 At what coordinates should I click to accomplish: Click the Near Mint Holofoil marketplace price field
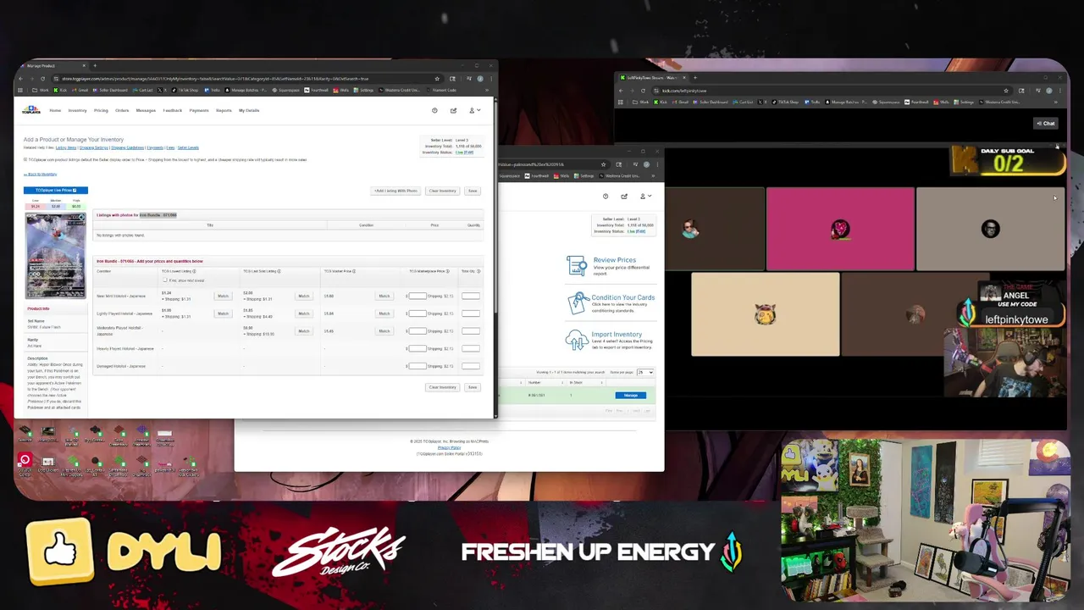pos(418,296)
